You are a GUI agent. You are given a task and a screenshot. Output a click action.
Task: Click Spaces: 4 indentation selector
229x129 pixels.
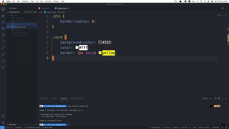pyautogui.click(x=176, y=128)
